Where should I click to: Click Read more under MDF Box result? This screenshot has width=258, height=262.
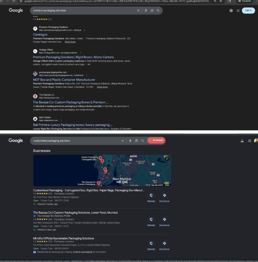click(x=102, y=87)
